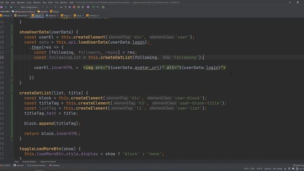Click the back navigation arrow icon
Viewport: 304px width, 171px height.
11,7
